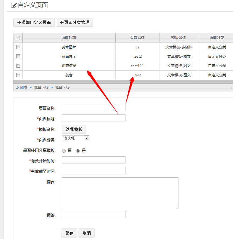Image resolution: width=233 pixels, height=239 pixels.
Task: Sort by the 页面标题 column header
Action: pyautogui.click(x=69, y=38)
